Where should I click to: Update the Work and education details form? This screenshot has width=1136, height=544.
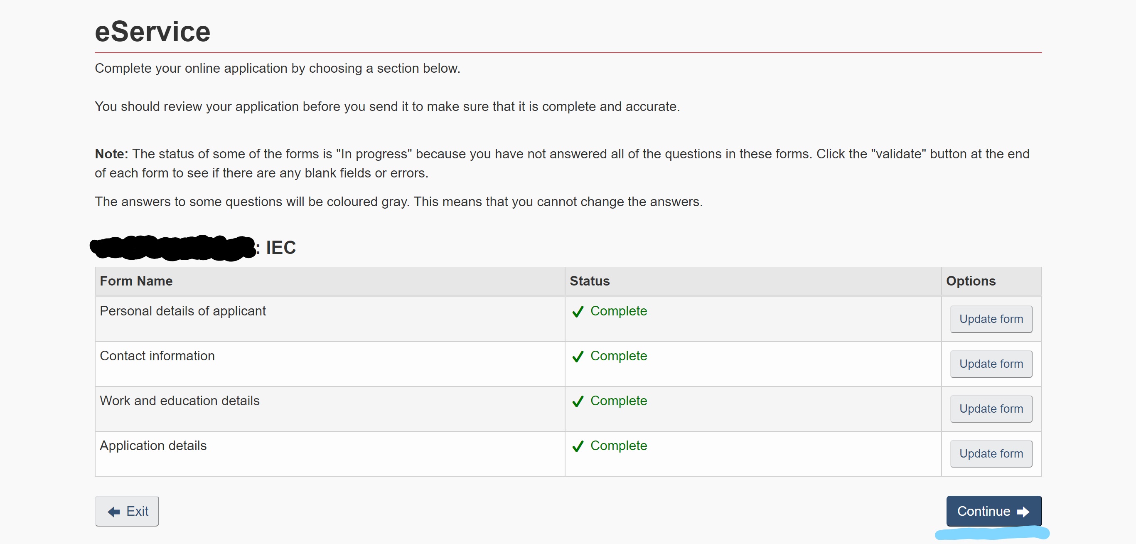[x=991, y=409]
